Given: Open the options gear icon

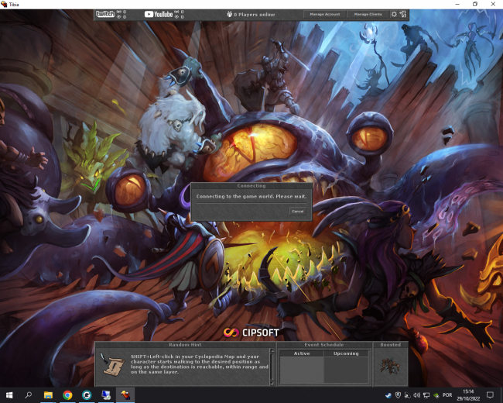Looking at the screenshot, I should (394, 14).
